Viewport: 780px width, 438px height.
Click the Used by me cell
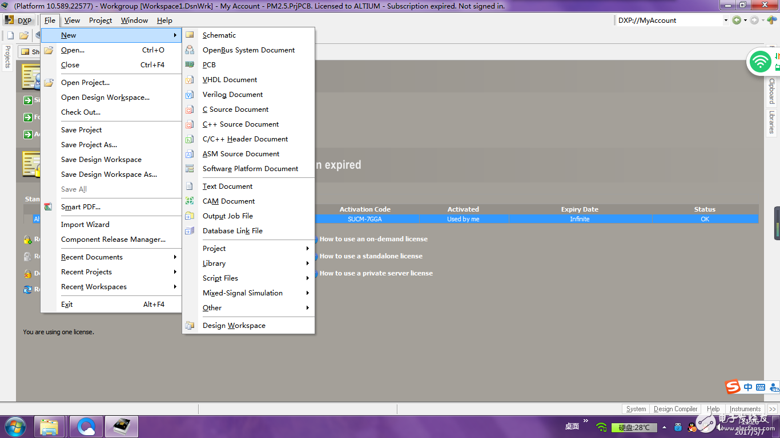tap(463, 219)
